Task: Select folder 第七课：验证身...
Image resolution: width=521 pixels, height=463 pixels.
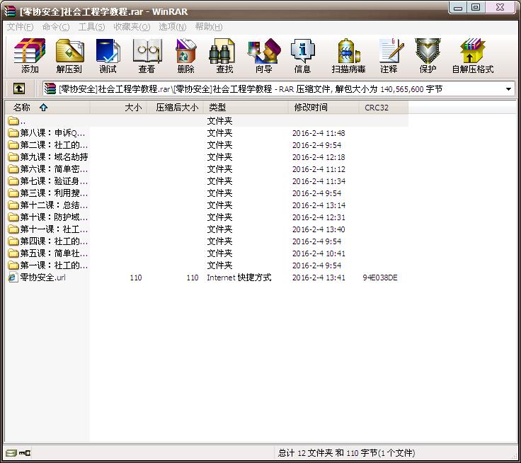Action: pyautogui.click(x=47, y=181)
